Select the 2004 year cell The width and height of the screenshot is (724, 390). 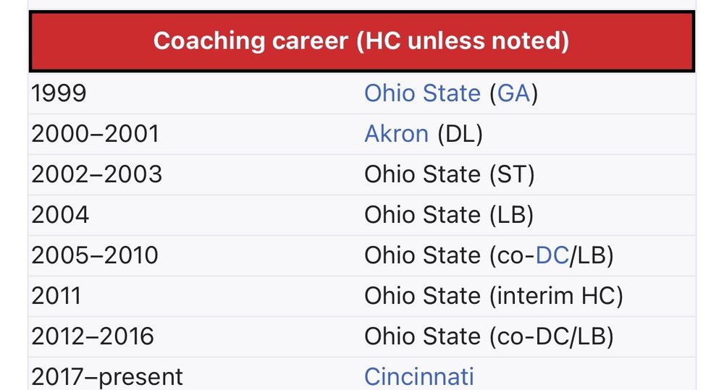tap(61, 215)
